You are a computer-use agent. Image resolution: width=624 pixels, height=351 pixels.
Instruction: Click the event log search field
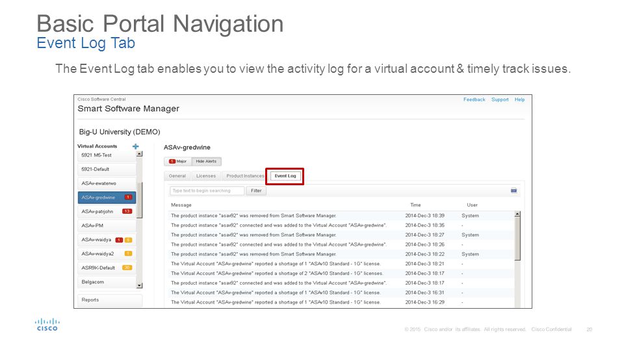(207, 190)
